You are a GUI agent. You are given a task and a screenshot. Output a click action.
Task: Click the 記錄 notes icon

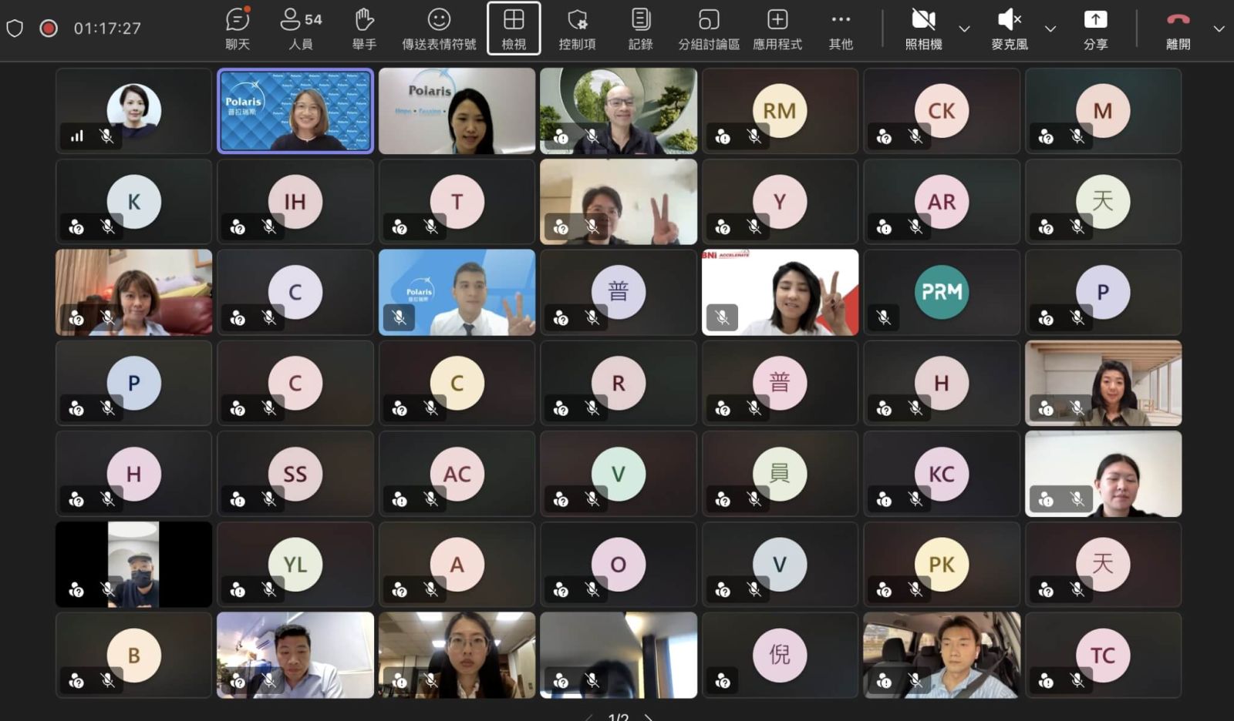640,29
